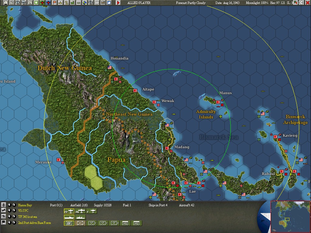Viewport: 311px width, 233px height.
Task: Select the Japanese flag base at Wewak
Action: coord(154,102)
